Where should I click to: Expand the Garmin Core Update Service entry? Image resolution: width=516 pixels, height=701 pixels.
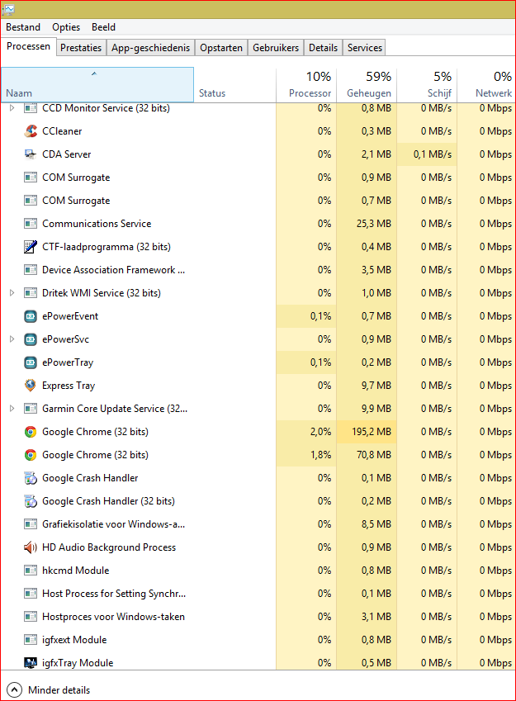12,409
